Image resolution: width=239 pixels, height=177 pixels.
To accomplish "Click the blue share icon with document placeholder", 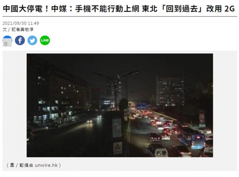I will (7, 41).
